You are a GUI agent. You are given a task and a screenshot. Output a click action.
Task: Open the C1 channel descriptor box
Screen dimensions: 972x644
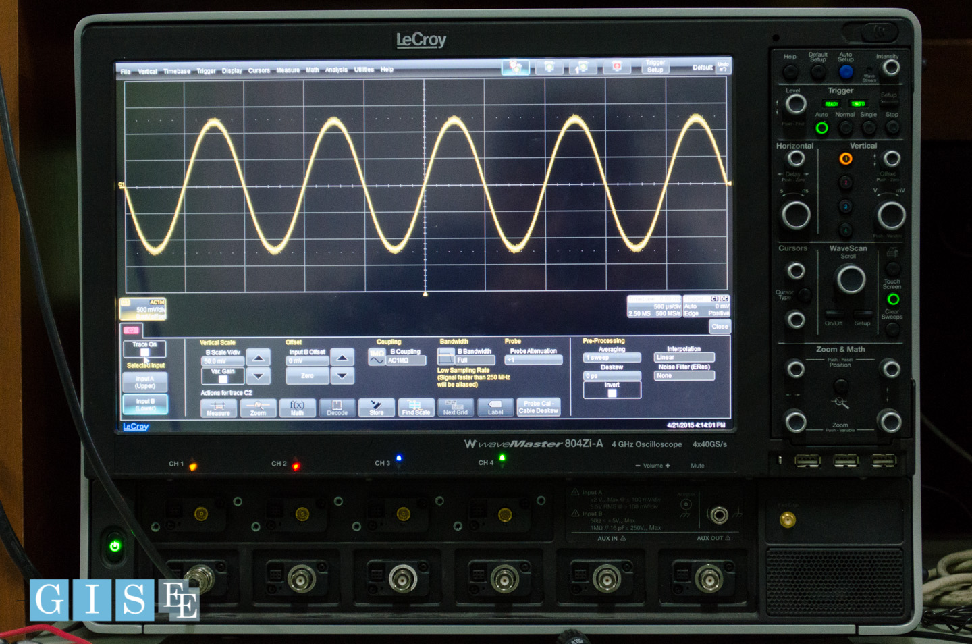click(143, 309)
